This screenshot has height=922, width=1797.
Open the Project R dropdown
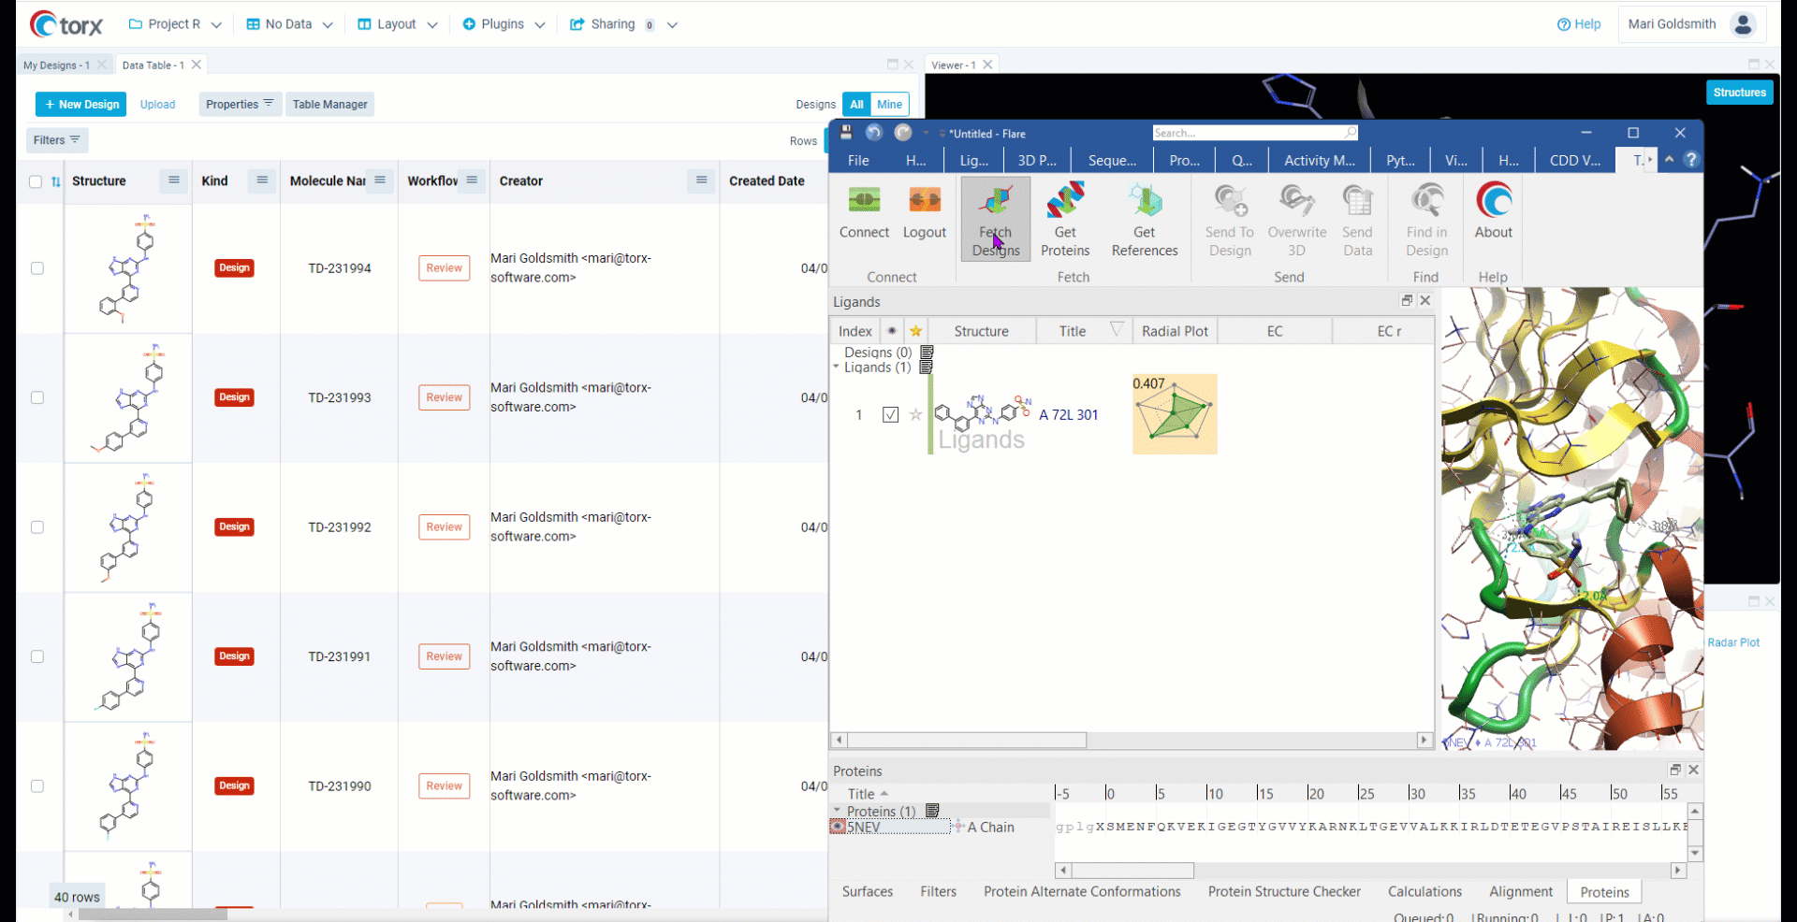[175, 24]
